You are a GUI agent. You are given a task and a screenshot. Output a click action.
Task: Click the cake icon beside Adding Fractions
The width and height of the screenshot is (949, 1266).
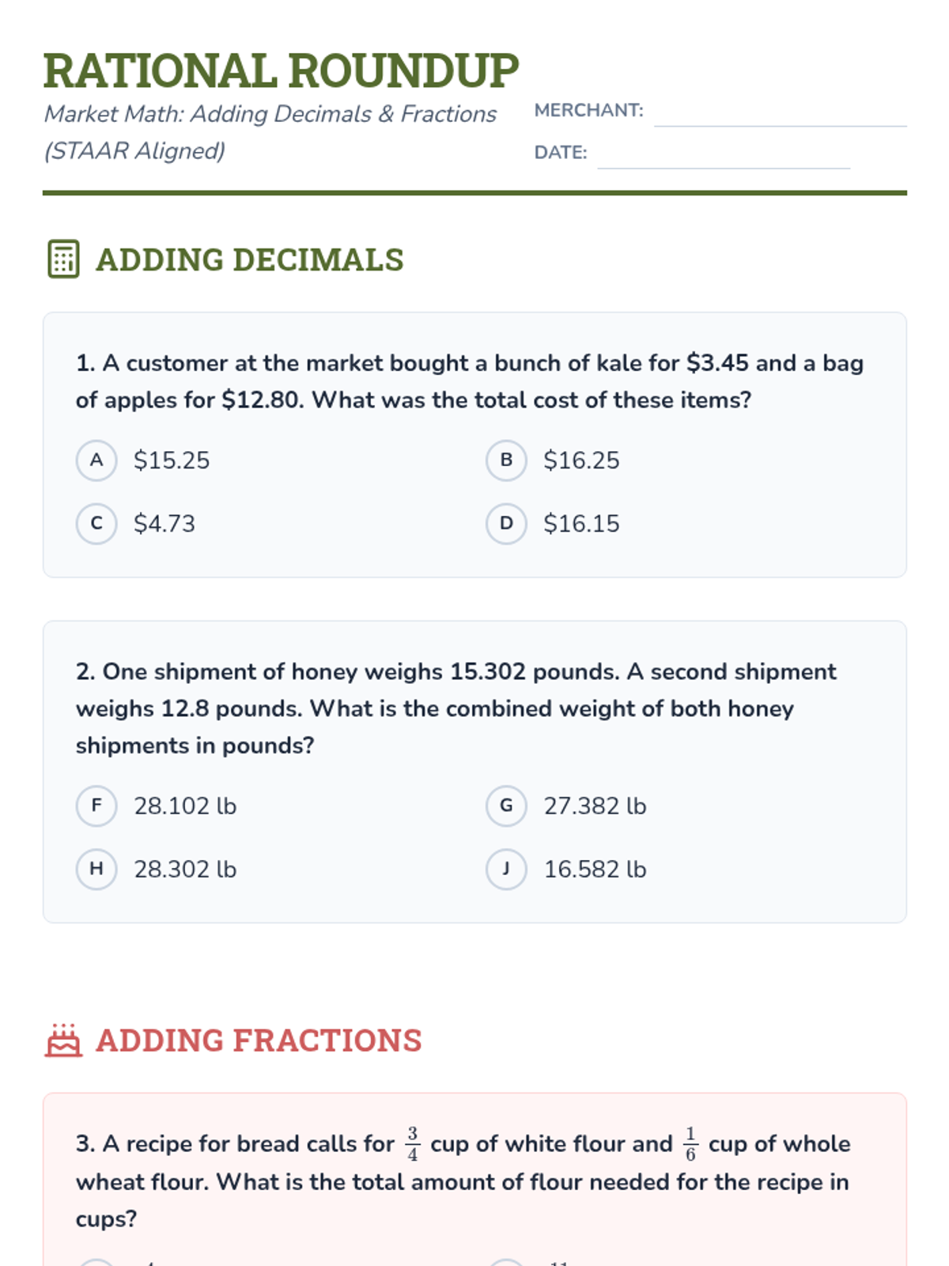[x=63, y=1040]
